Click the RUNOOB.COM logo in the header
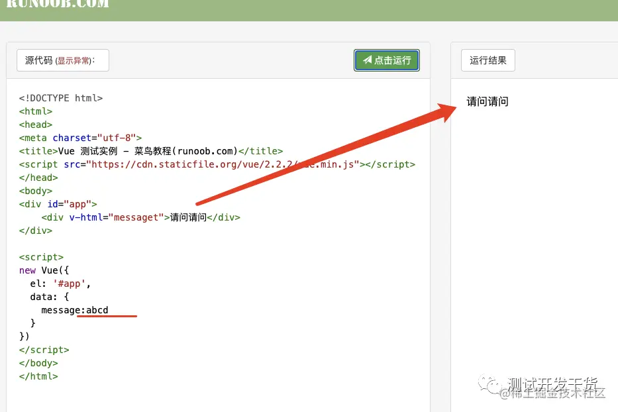The height and width of the screenshot is (412, 618). (x=58, y=4)
